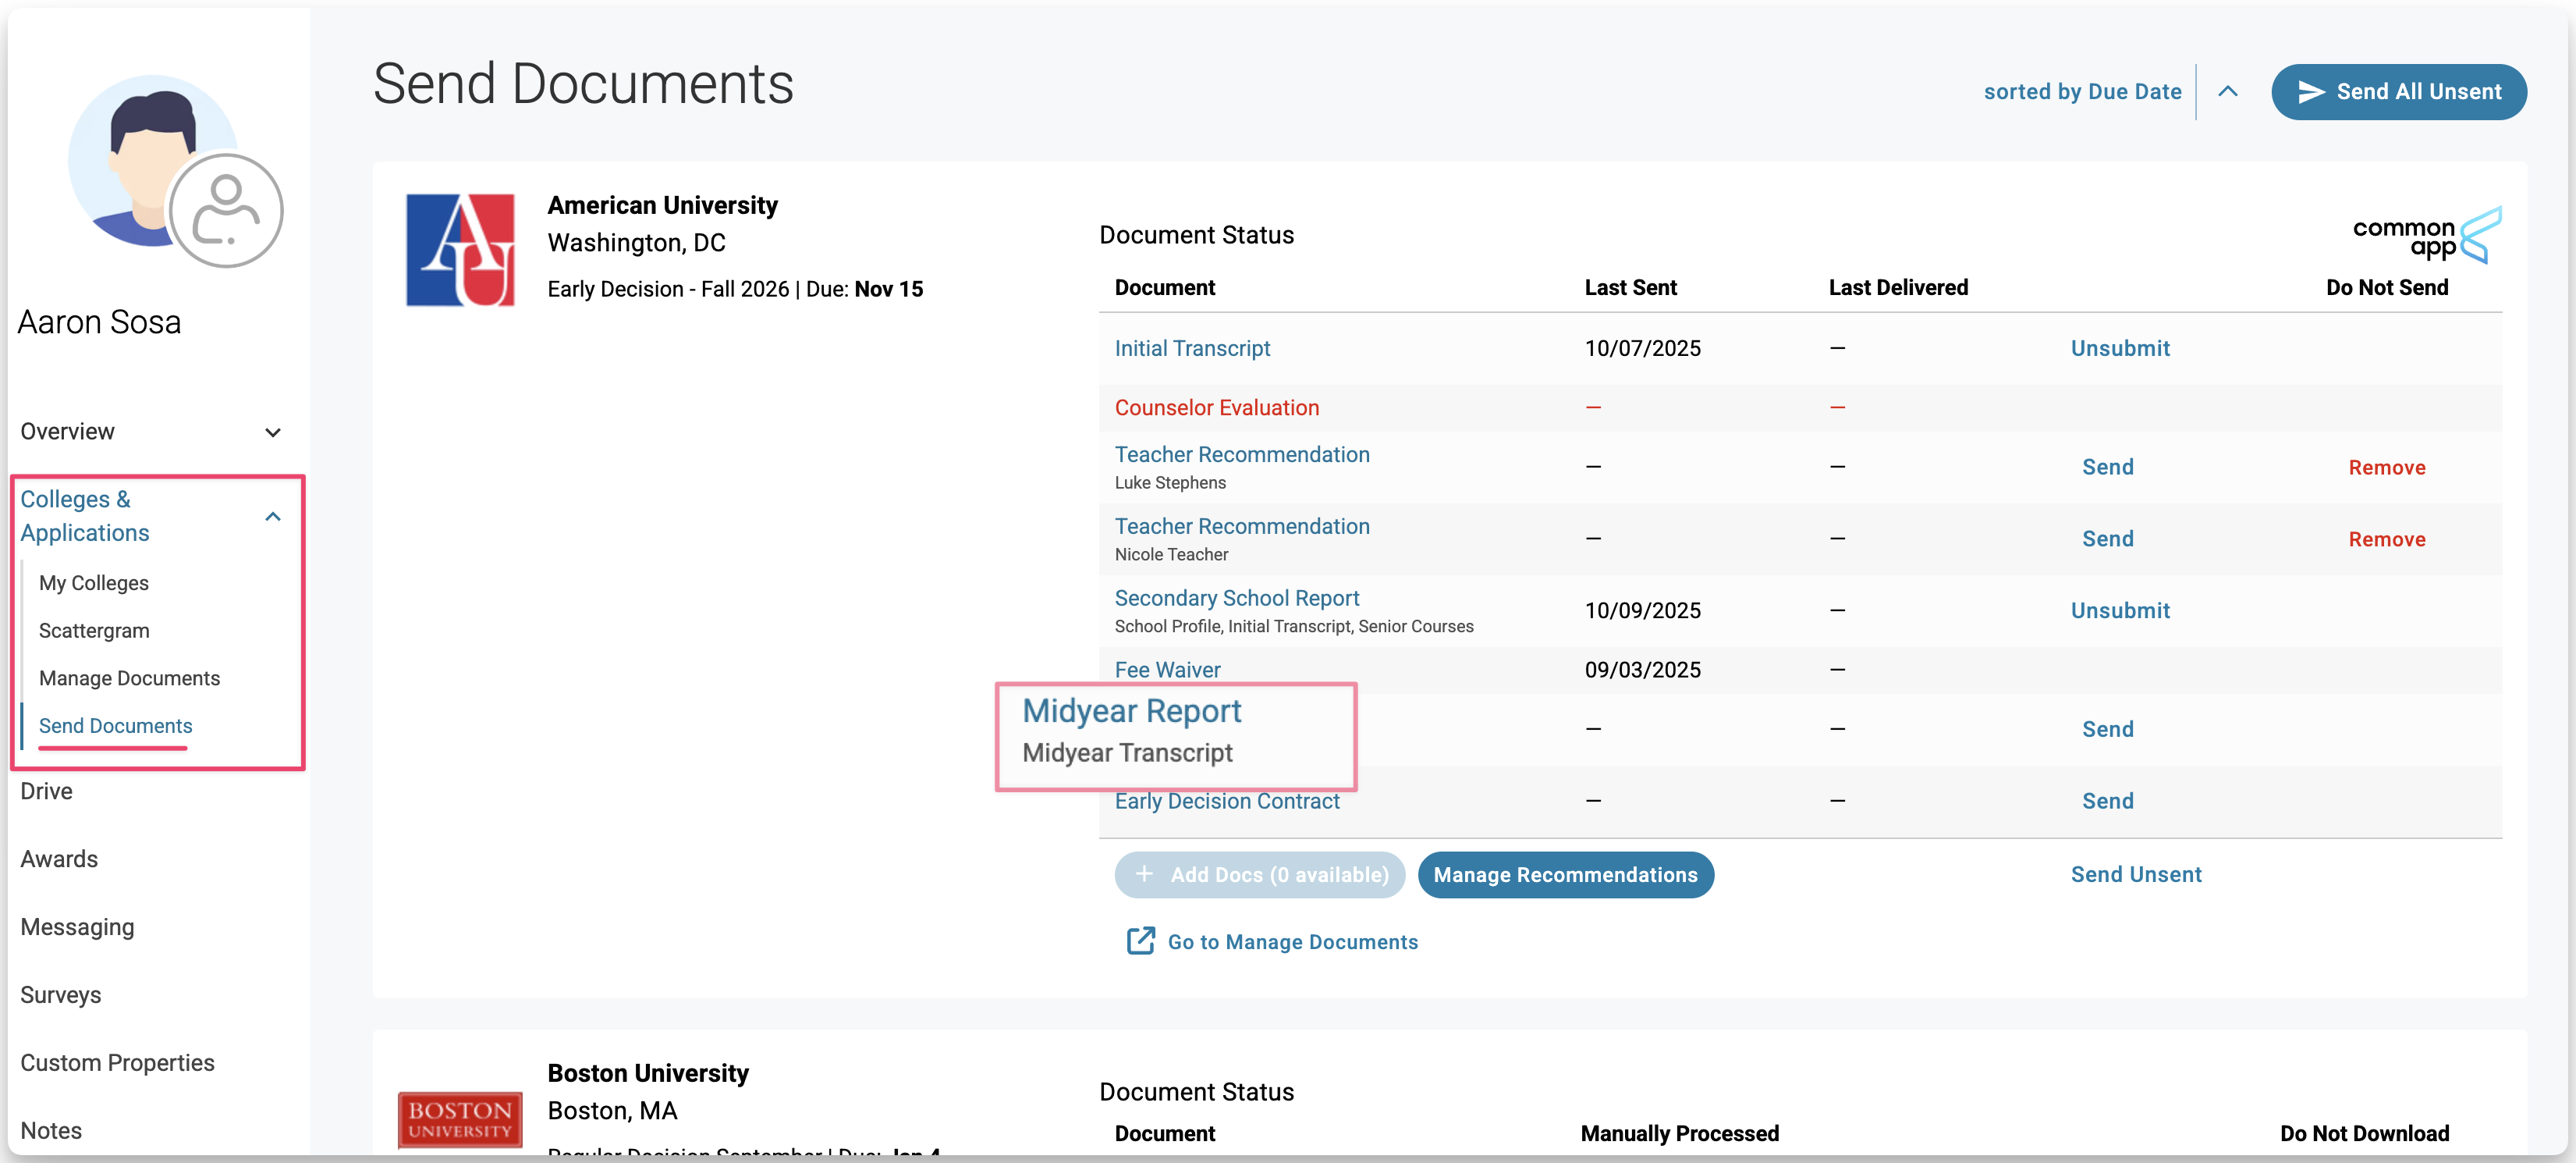Viewport: 2576px width, 1163px height.
Task: Collapse the Colleges & Applications section
Action: [272, 517]
